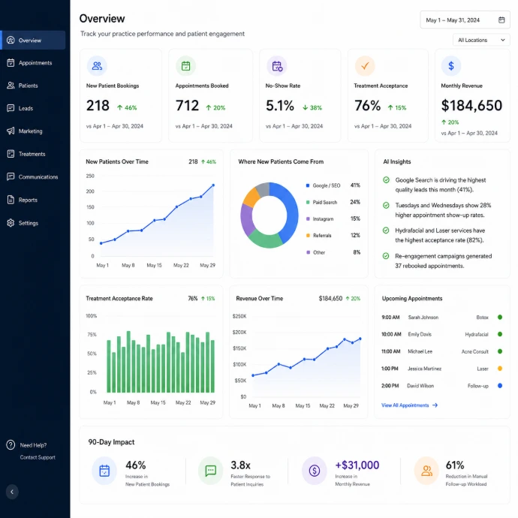Click the check icon beside Hydrafacial insight
The image size is (518, 518).
pos(386,230)
